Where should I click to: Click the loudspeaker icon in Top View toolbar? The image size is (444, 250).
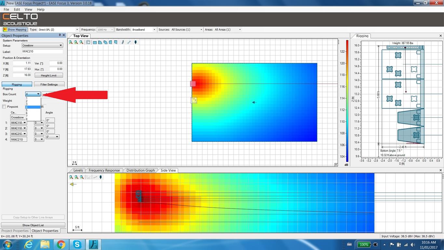tap(136, 42)
